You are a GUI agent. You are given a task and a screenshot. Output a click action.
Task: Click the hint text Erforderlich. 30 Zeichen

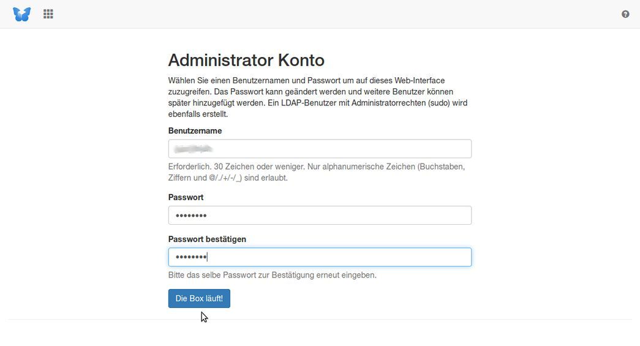point(317,172)
